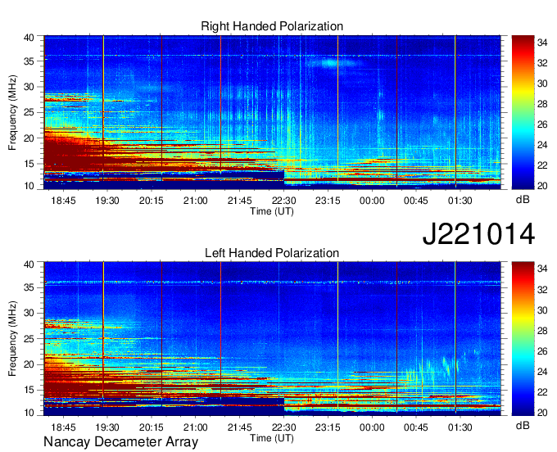
Task: Click the "28" value on the Left Handed colorbar
Action: 542,331
